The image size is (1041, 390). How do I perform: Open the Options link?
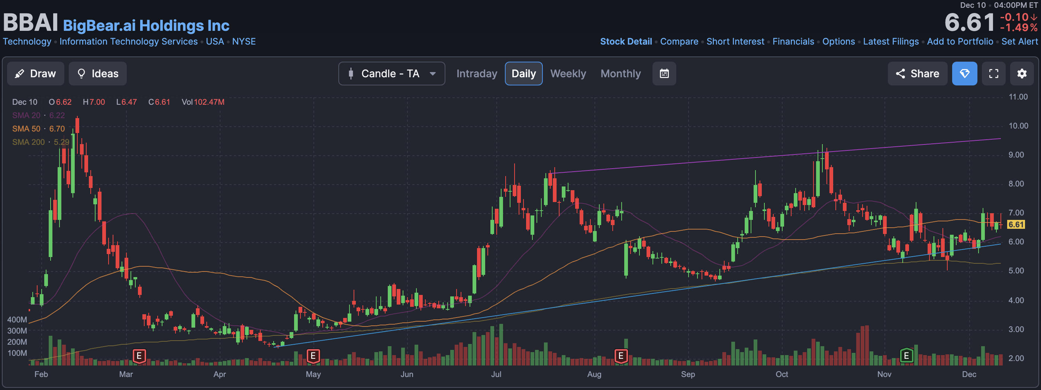tap(838, 42)
